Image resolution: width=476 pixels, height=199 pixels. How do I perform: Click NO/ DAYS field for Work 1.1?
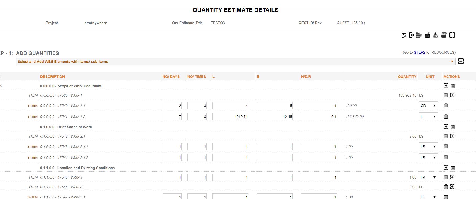(x=172, y=106)
